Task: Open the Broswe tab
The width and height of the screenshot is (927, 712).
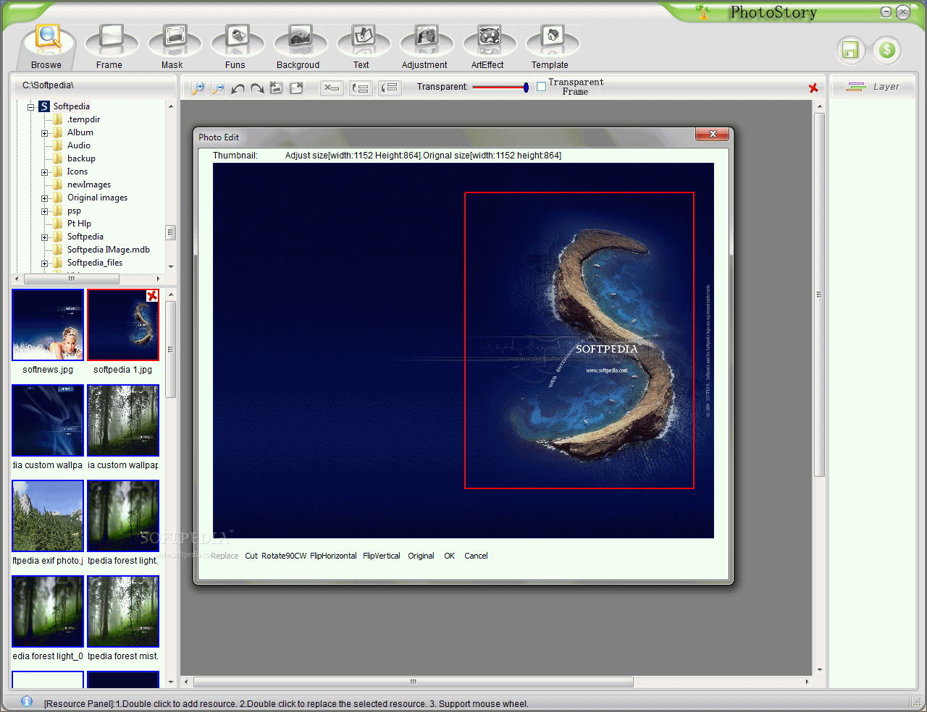Action: click(x=46, y=48)
